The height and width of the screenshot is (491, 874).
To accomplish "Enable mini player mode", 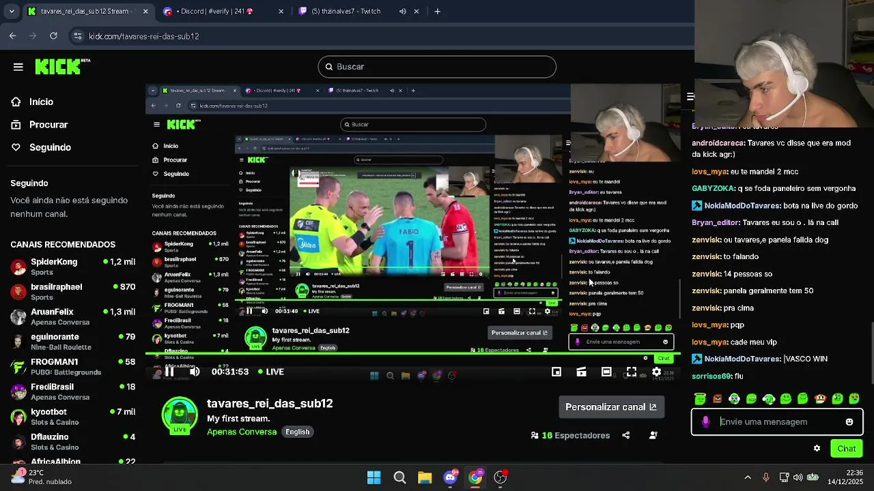I will (556, 372).
